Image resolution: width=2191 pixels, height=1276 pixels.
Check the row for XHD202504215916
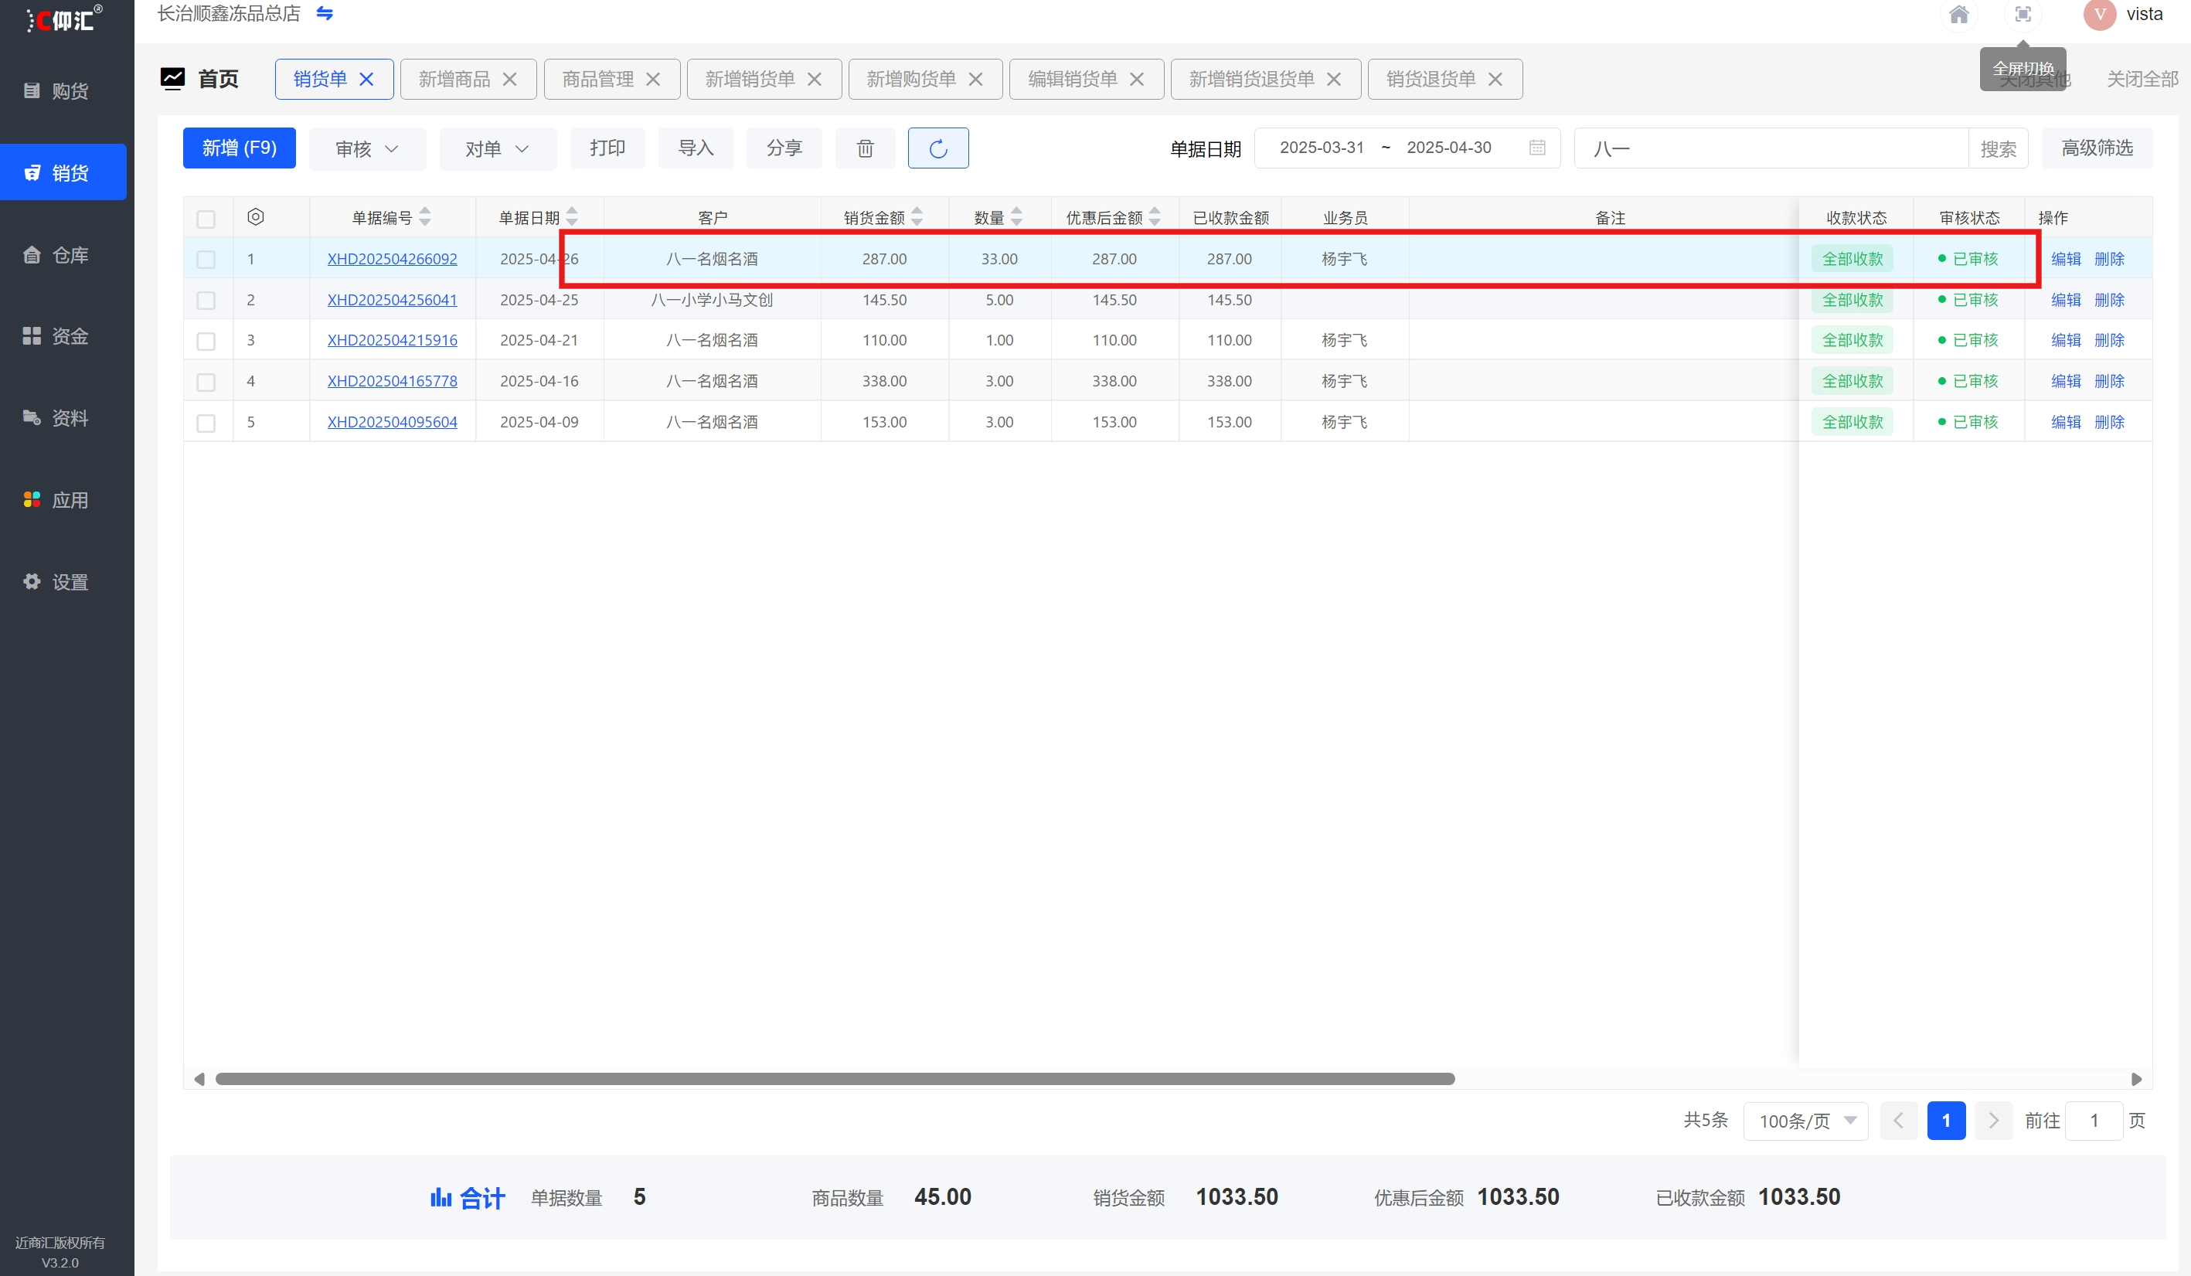tap(206, 341)
